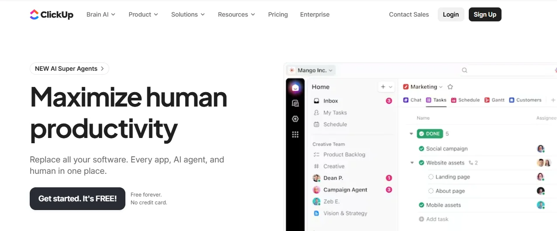Switch to the Gantt tab
This screenshot has height=231, width=557.
click(495, 100)
